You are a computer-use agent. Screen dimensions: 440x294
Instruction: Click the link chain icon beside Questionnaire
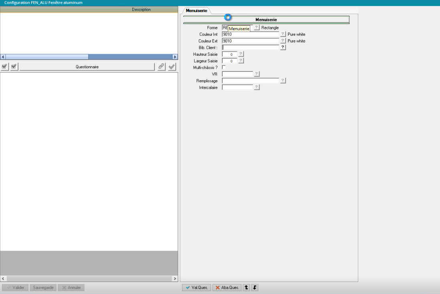coord(160,67)
